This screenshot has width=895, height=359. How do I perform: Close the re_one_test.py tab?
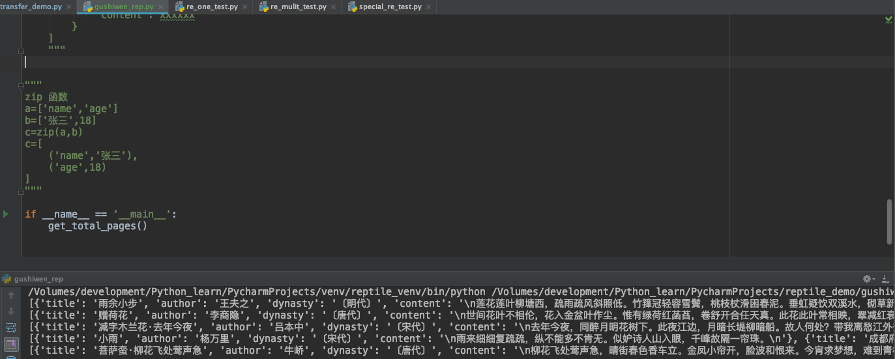[x=245, y=7]
